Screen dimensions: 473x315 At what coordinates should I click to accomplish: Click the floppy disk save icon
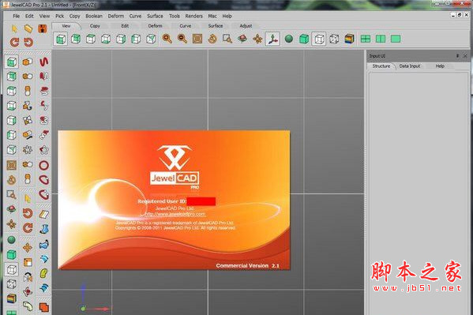43,28
